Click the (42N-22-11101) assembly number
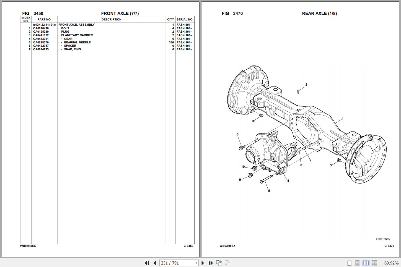This screenshot has width=401, height=267. pyautogui.click(x=44, y=25)
